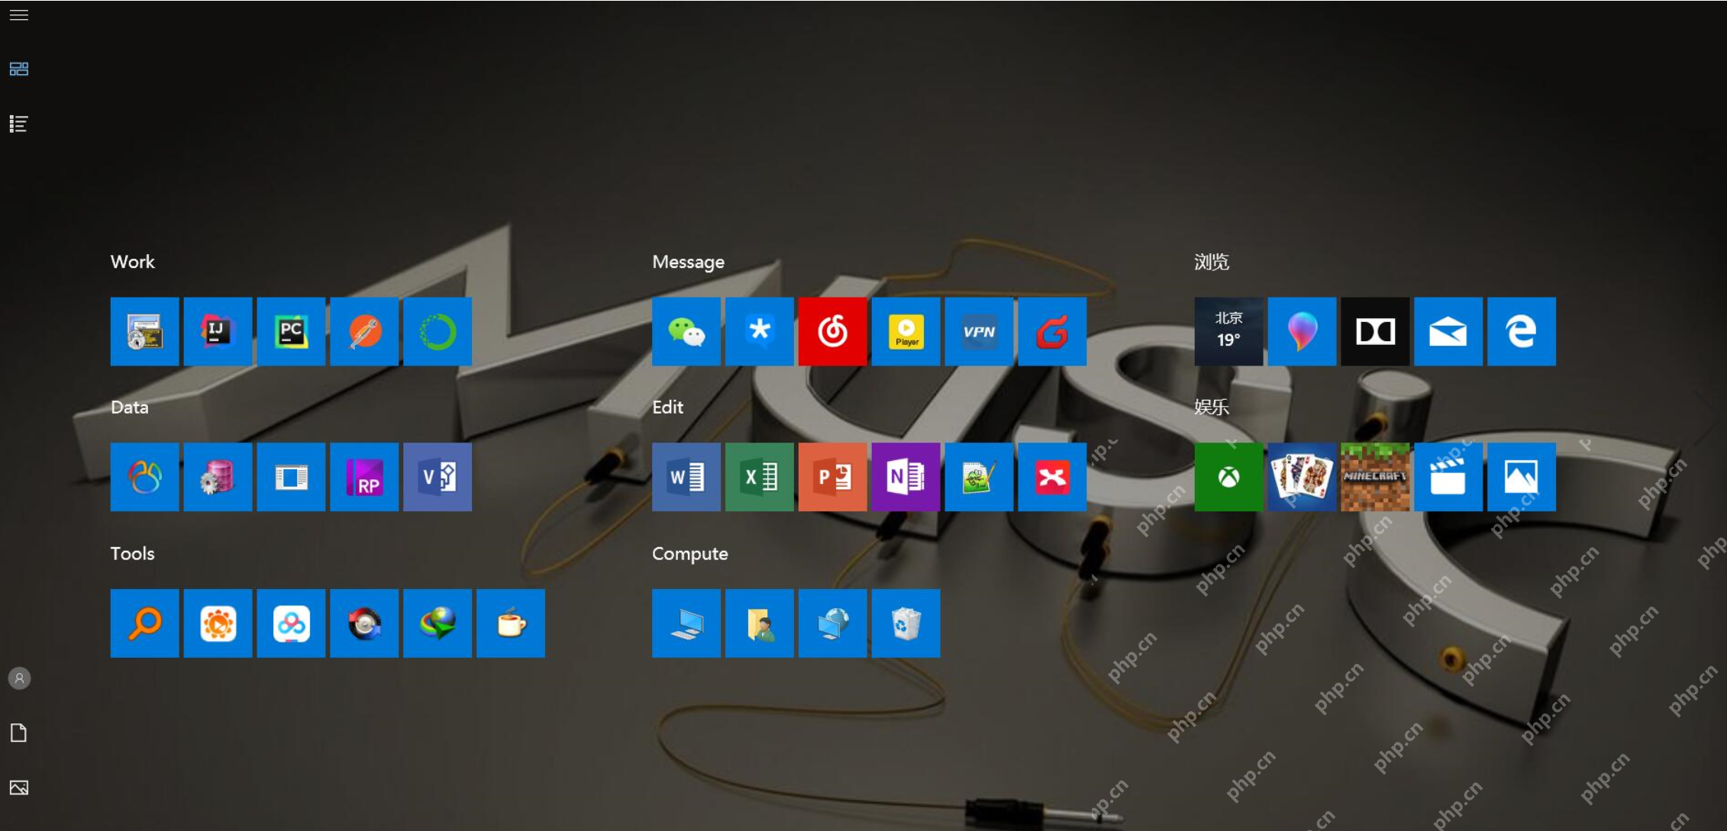
Task: Open the Photos tile
Action: (1522, 477)
